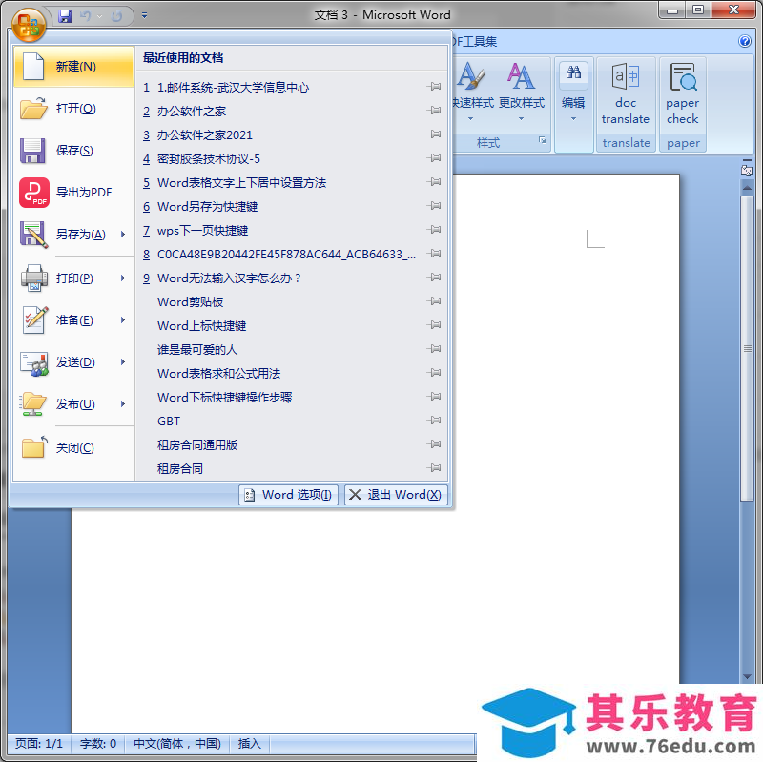Click the Word 选项(I) button
The height and width of the screenshot is (762, 763).
point(288,495)
